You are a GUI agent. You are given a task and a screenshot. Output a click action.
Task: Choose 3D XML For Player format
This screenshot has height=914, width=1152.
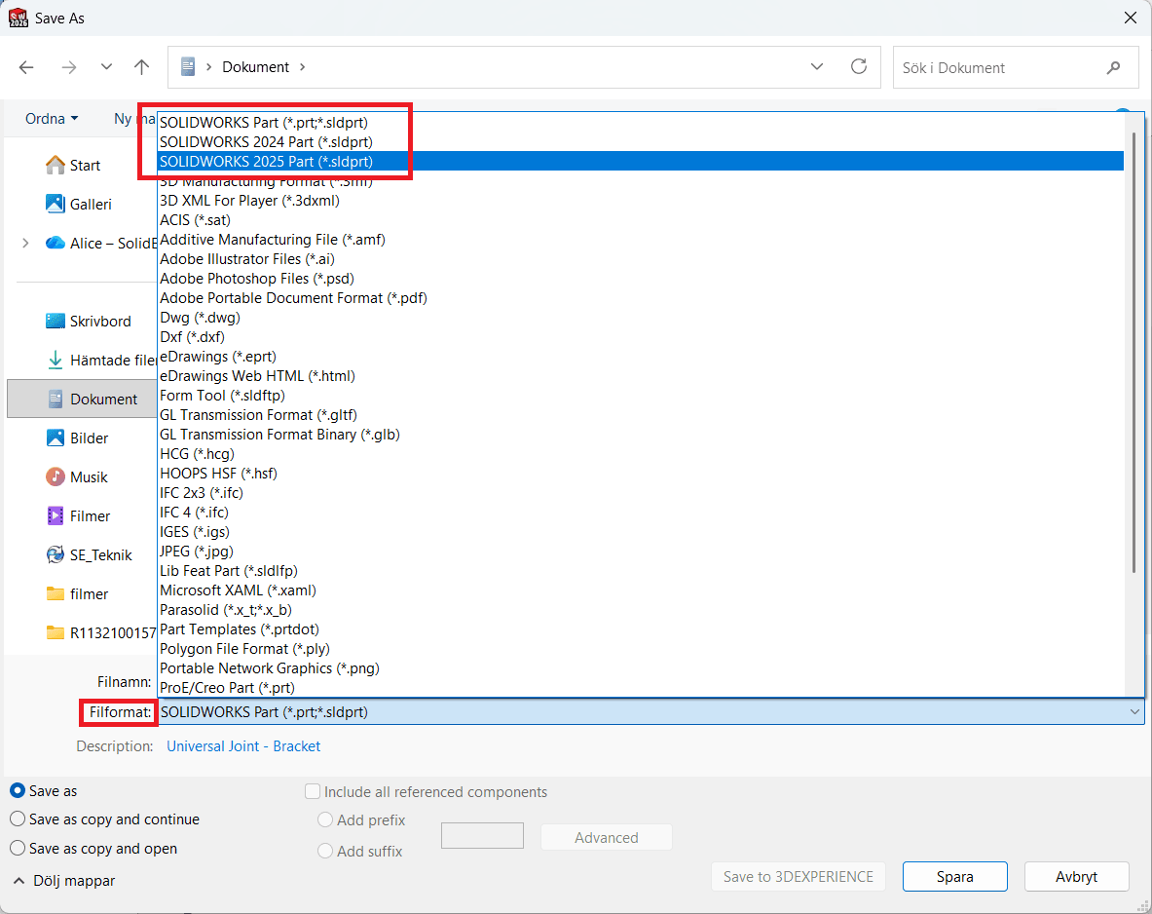pos(641,200)
